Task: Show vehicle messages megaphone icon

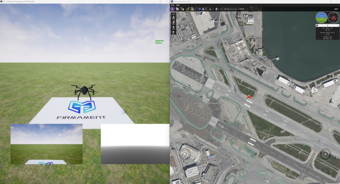Action: click(x=200, y=9)
